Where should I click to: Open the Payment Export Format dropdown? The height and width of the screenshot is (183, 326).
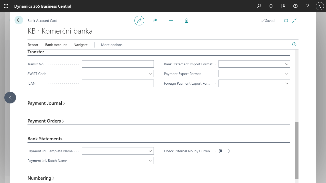[287, 73]
